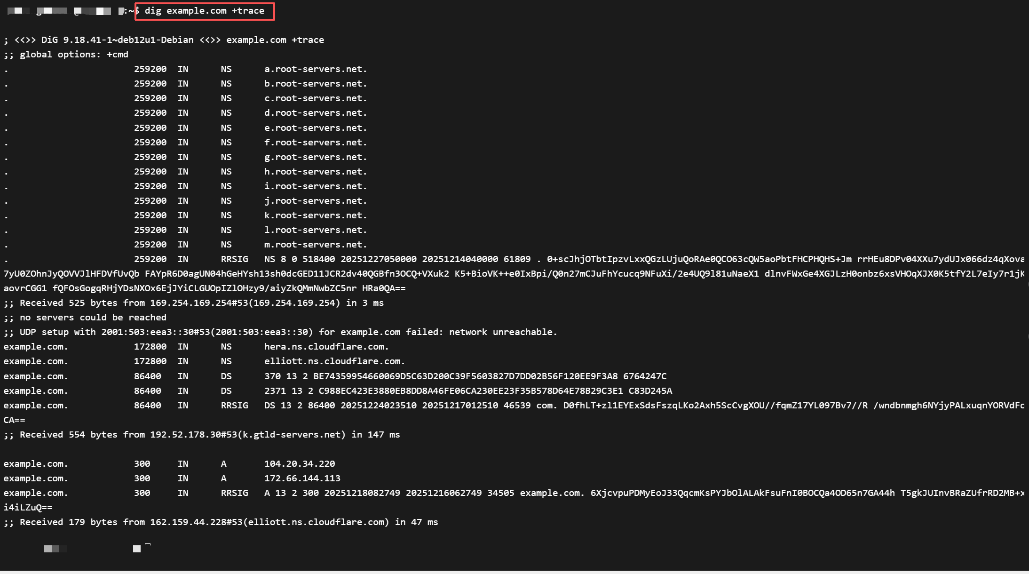Click the DS record with key tag 370
The image size is (1029, 574).
[x=465, y=376]
